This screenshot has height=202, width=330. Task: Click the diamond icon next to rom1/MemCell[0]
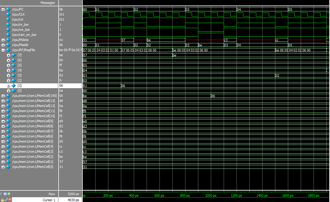click(x=8, y=167)
